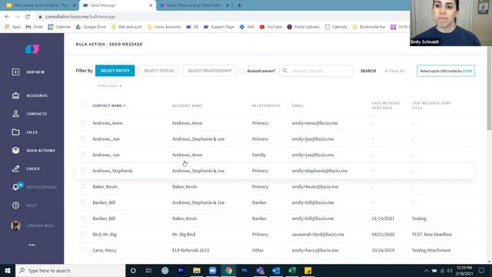Check the Baker, Kevin contact row

(83, 186)
